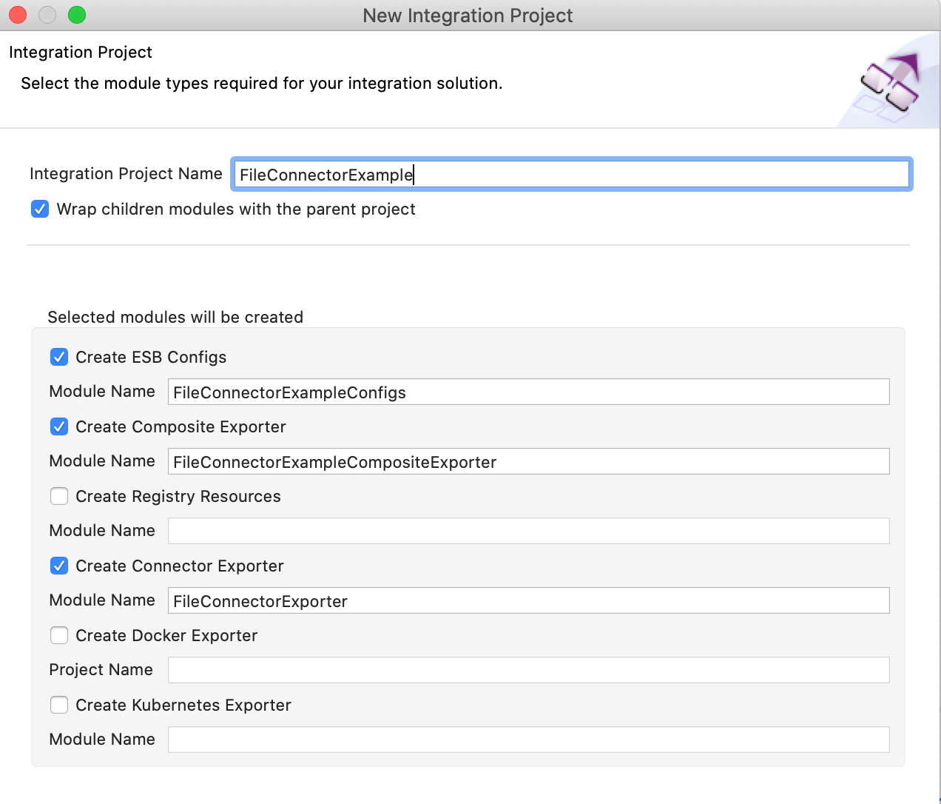Image resolution: width=941 pixels, height=804 pixels.
Task: Toggle the Create ESB Configs checkbox
Action: (x=59, y=358)
